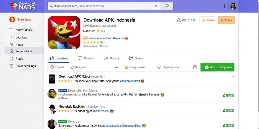
Task: Open triede sidebar item
Action: [x=16, y=45]
